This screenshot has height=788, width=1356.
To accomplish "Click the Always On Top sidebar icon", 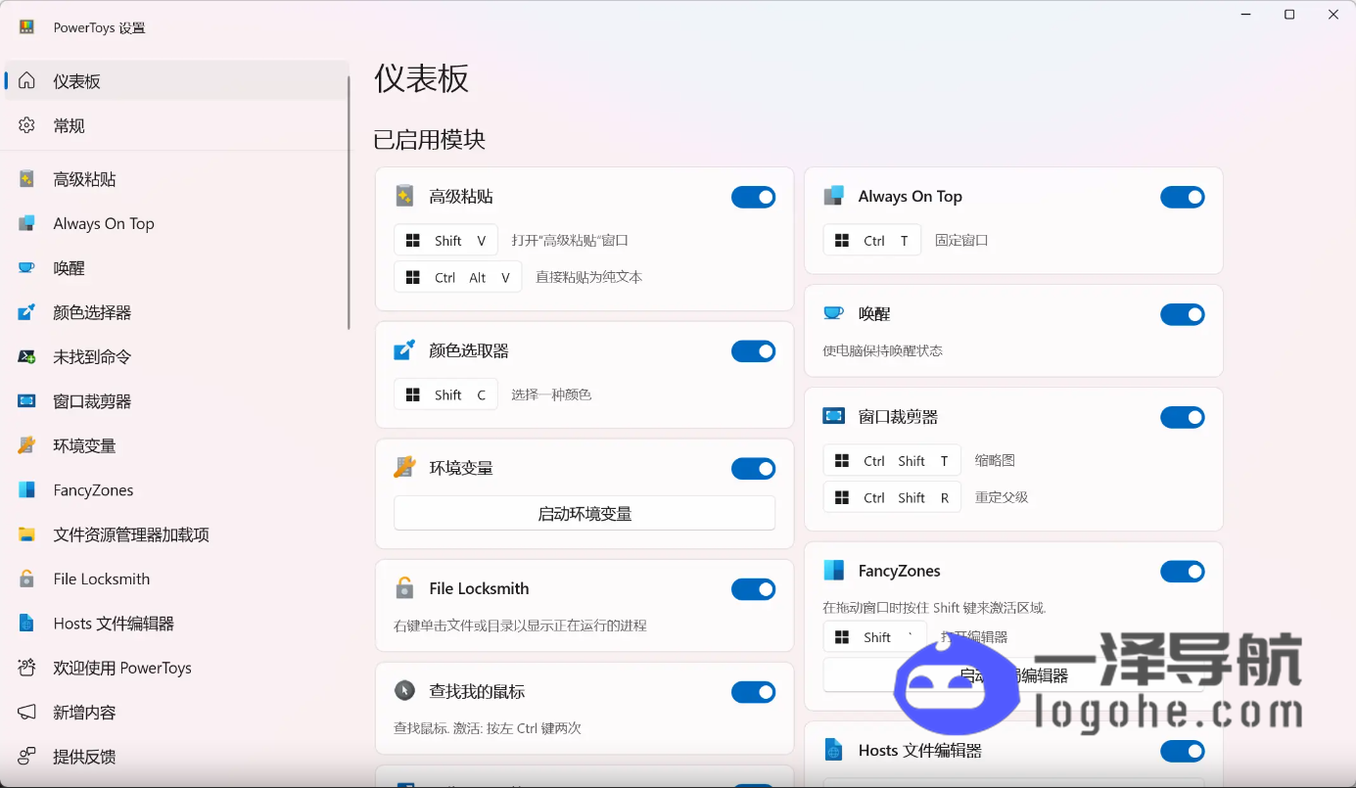I will pyautogui.click(x=26, y=223).
